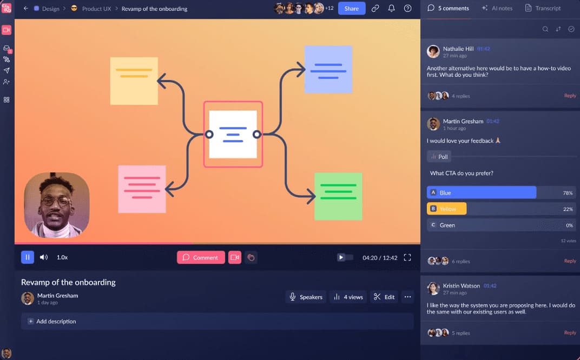Show resolved comments check icon
This screenshot has height=360, width=580.
pyautogui.click(x=571, y=29)
